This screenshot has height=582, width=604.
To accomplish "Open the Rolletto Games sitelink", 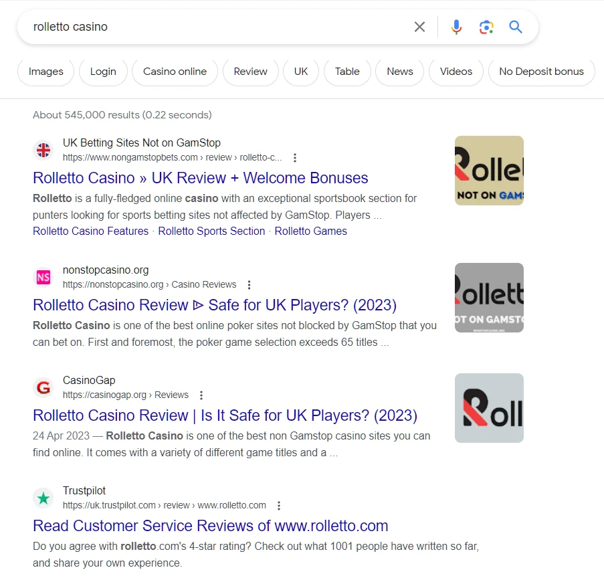I will (311, 231).
